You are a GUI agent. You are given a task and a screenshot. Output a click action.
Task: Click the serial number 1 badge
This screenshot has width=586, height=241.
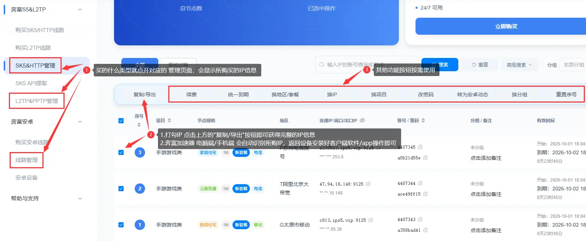coord(140,225)
